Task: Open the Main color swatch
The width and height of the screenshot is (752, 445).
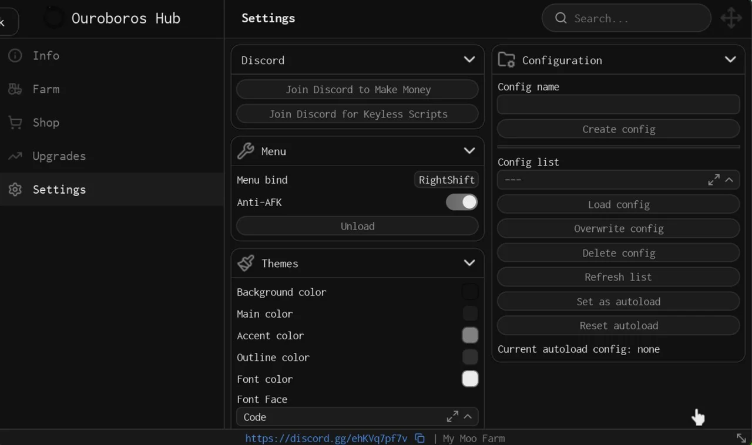Action: coord(470,313)
